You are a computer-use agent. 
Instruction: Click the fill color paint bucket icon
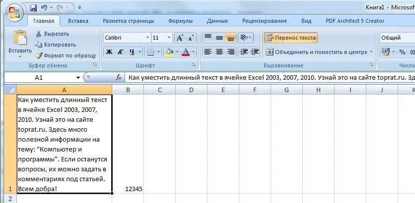click(x=169, y=52)
